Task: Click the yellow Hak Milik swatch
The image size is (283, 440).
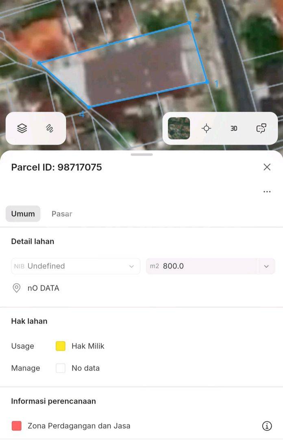Action: tap(61, 346)
